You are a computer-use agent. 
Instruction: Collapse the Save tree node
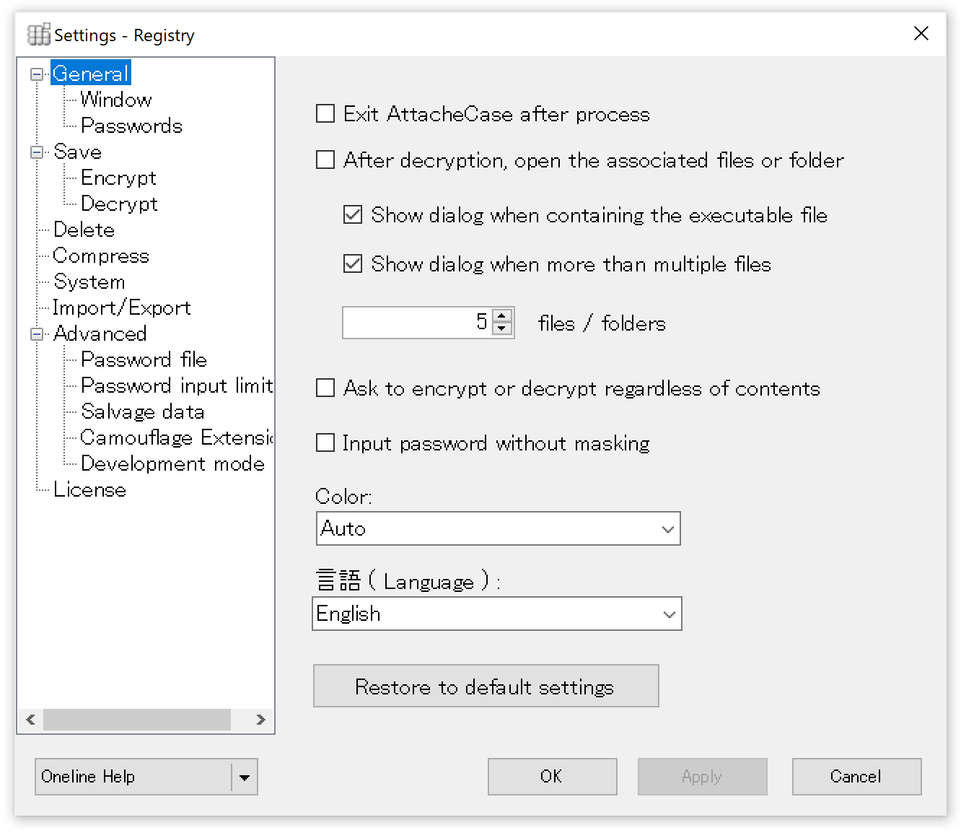pos(36,152)
